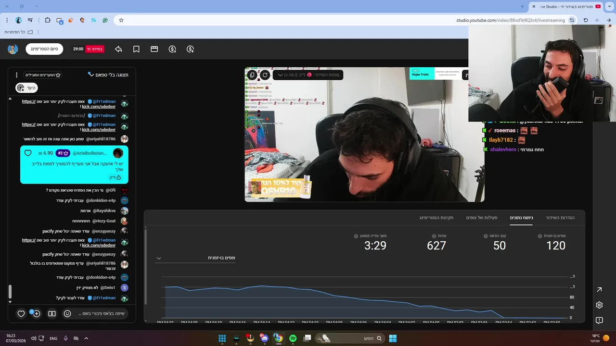
Task: Click the Grammarly extension icon
Action: pyautogui.click(x=105, y=20)
